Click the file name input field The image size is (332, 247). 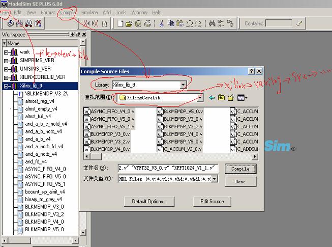(x=168, y=168)
